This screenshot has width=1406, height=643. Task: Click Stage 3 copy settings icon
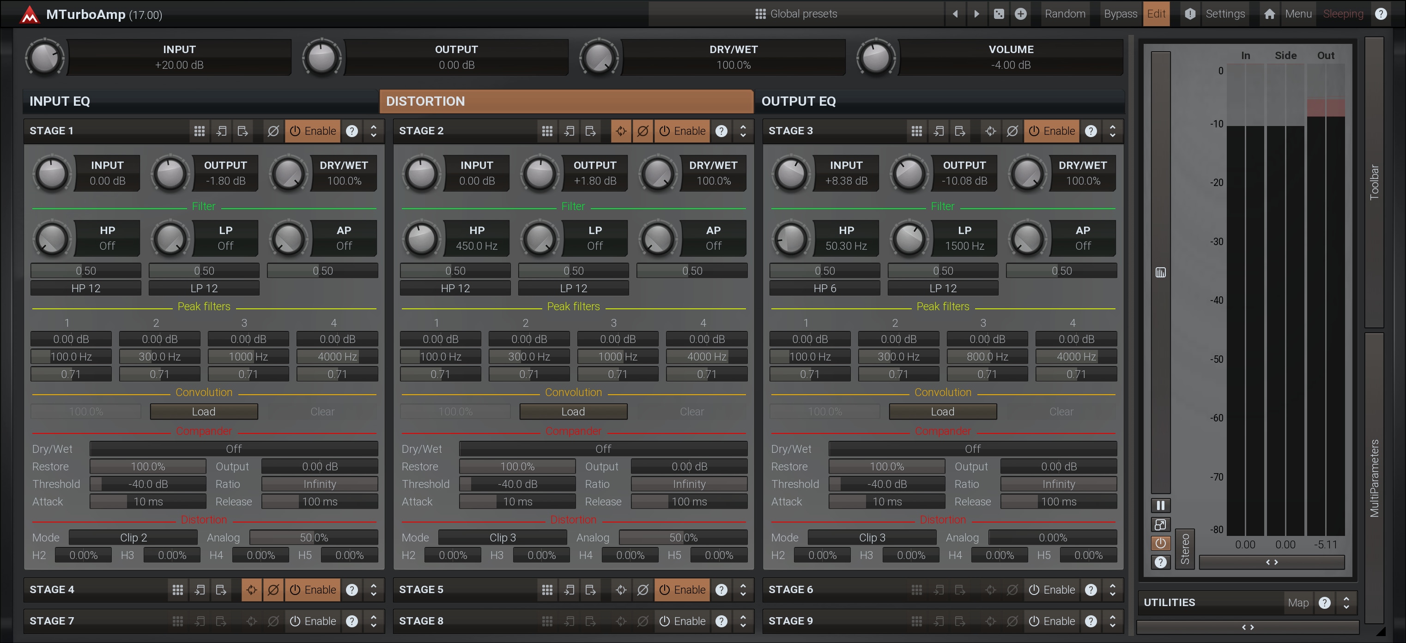click(x=938, y=131)
